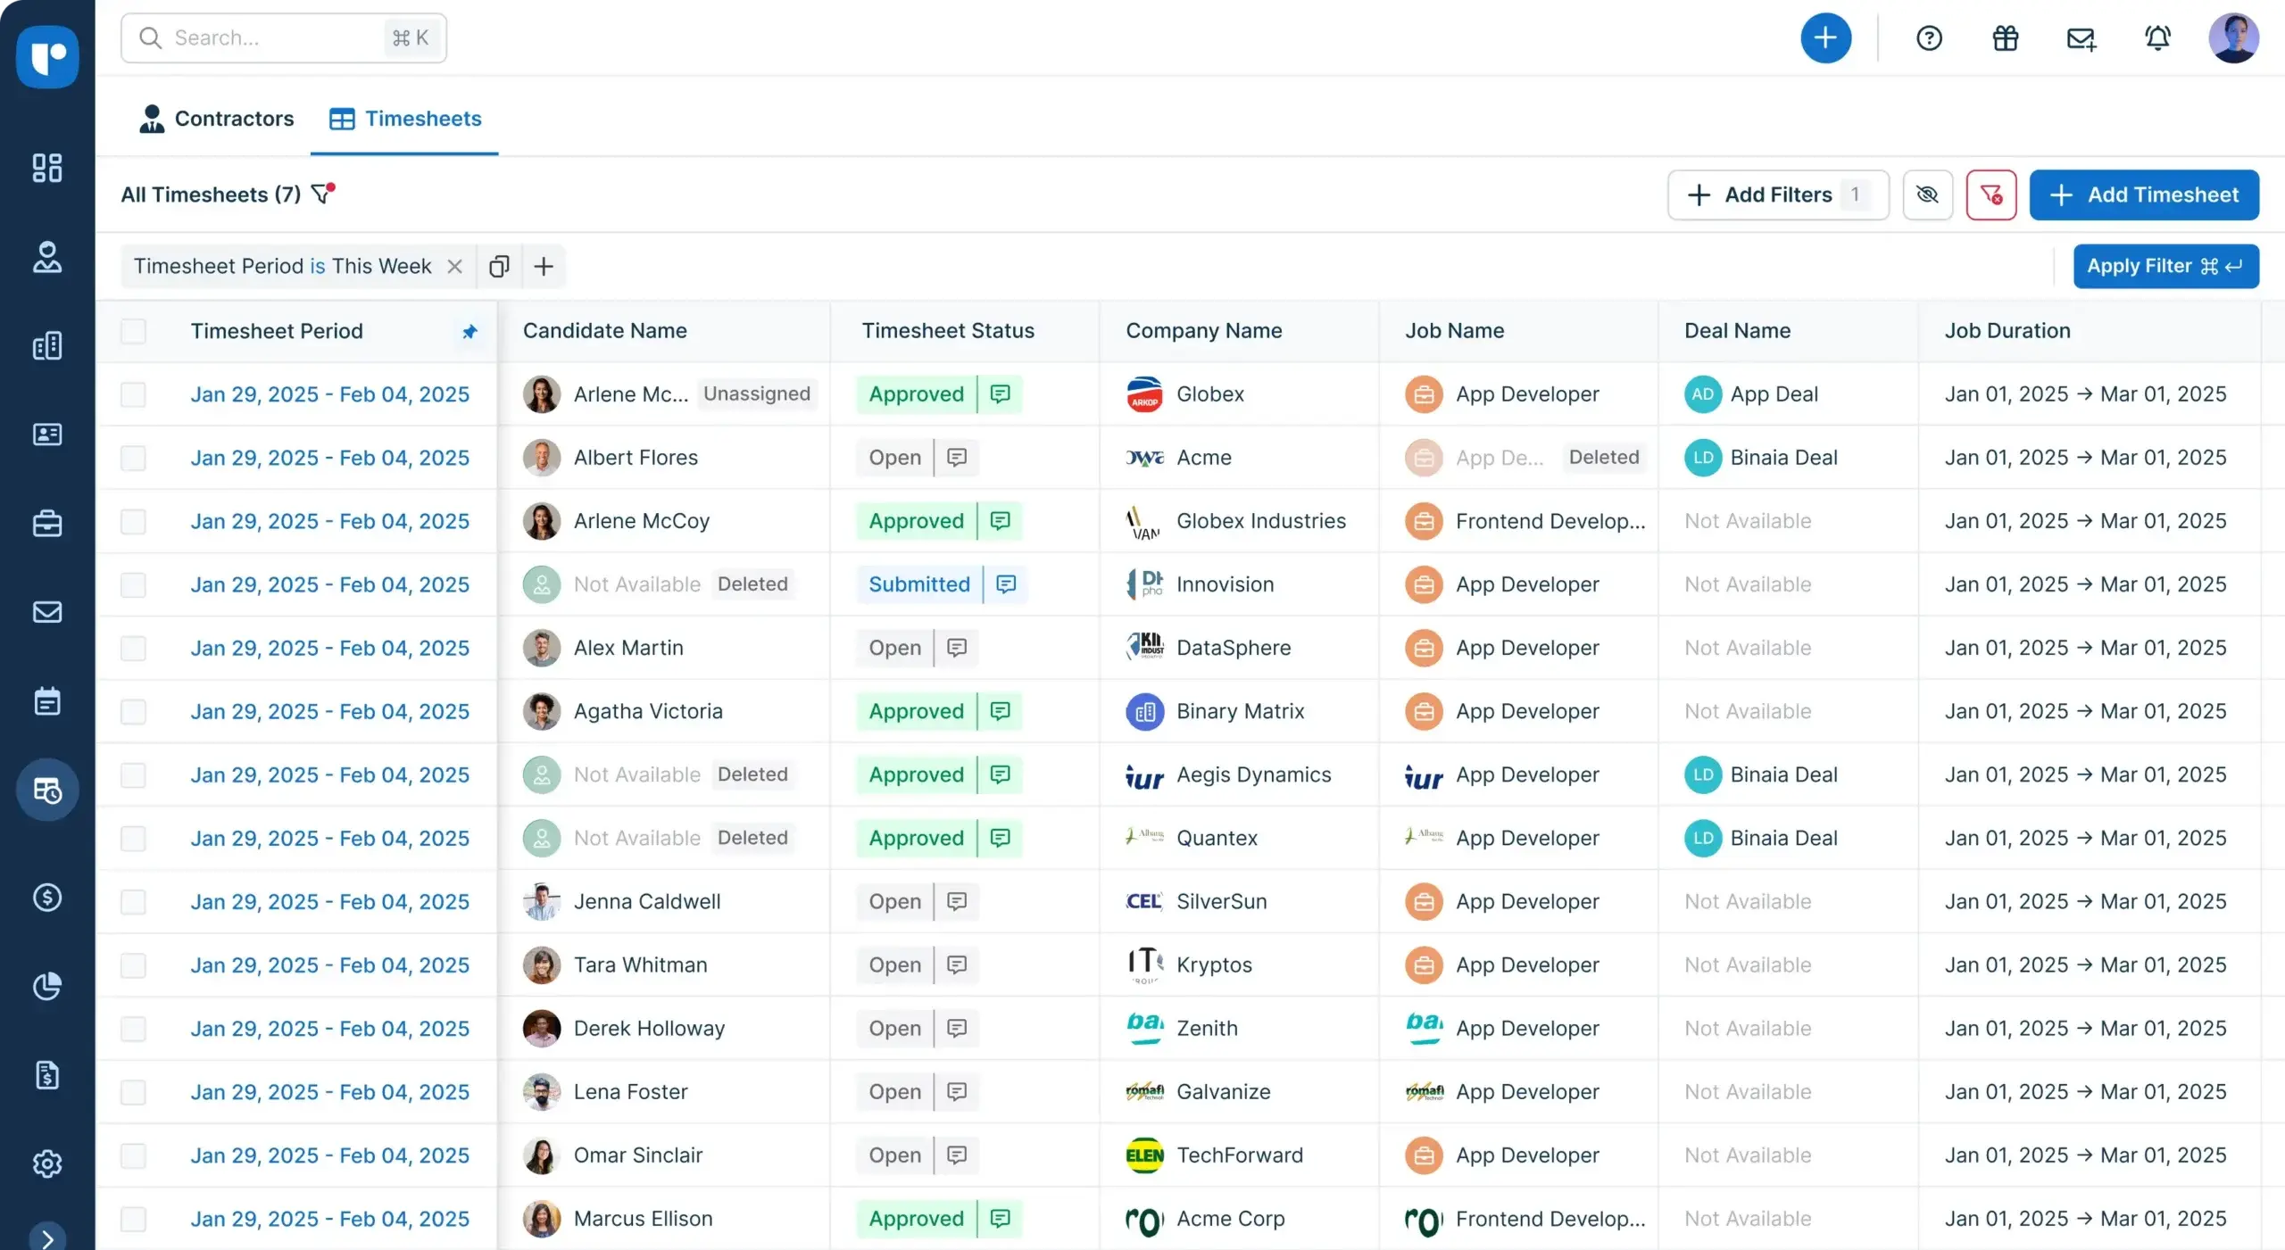This screenshot has width=2285, height=1250.
Task: Open the comment bubble on Arlene McCoy's Approved status
Action: point(999,521)
